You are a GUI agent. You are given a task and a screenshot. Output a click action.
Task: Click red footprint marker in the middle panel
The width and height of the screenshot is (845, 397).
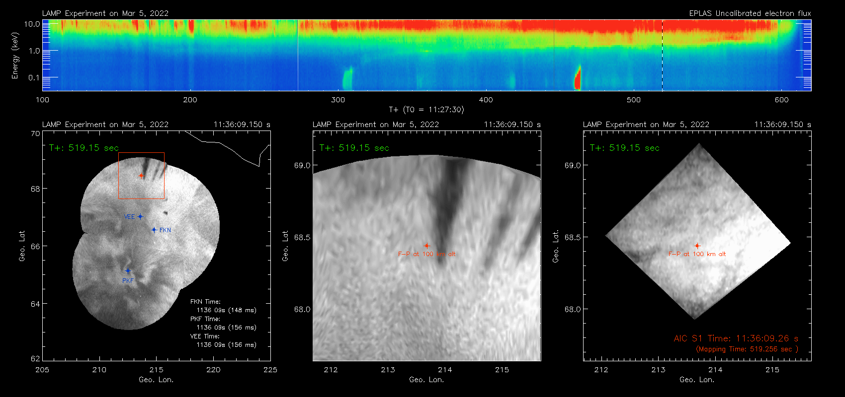coord(426,246)
